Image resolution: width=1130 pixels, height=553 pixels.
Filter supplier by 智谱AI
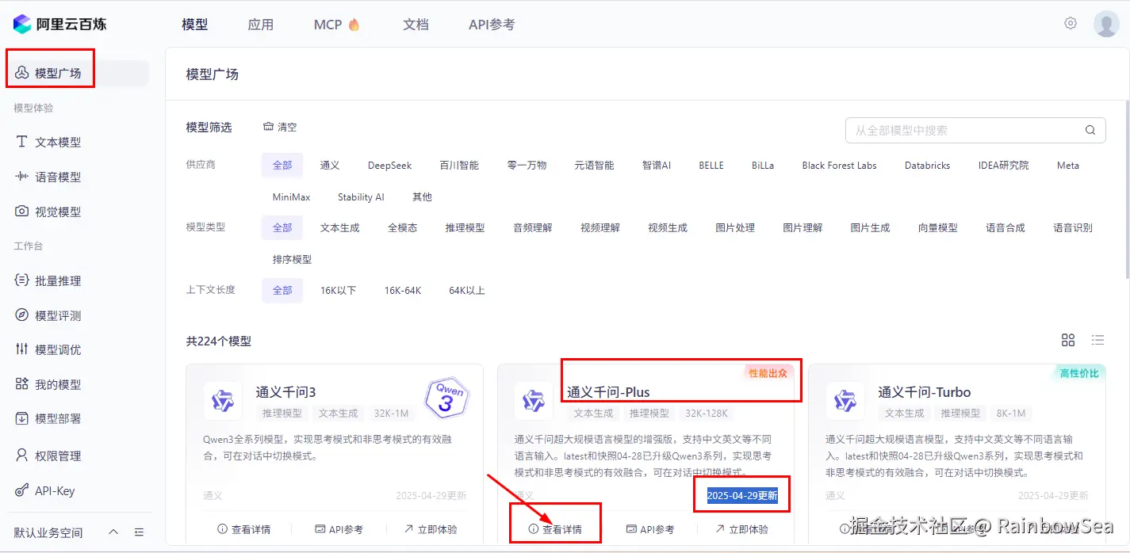click(x=657, y=165)
